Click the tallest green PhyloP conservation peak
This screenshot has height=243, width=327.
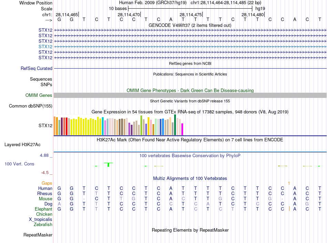108,164
